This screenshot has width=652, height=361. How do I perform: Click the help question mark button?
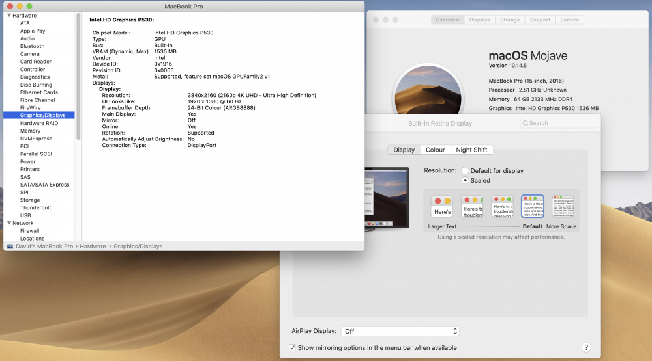coord(586,347)
